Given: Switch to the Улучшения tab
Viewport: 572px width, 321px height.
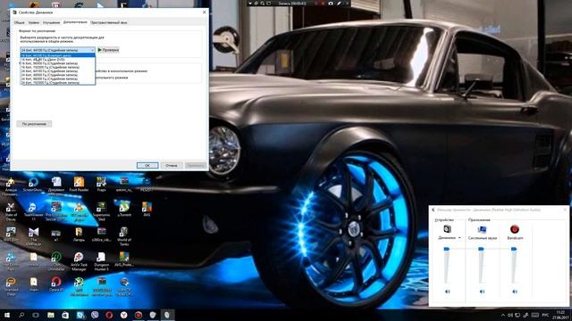Looking at the screenshot, I should 51,22.
